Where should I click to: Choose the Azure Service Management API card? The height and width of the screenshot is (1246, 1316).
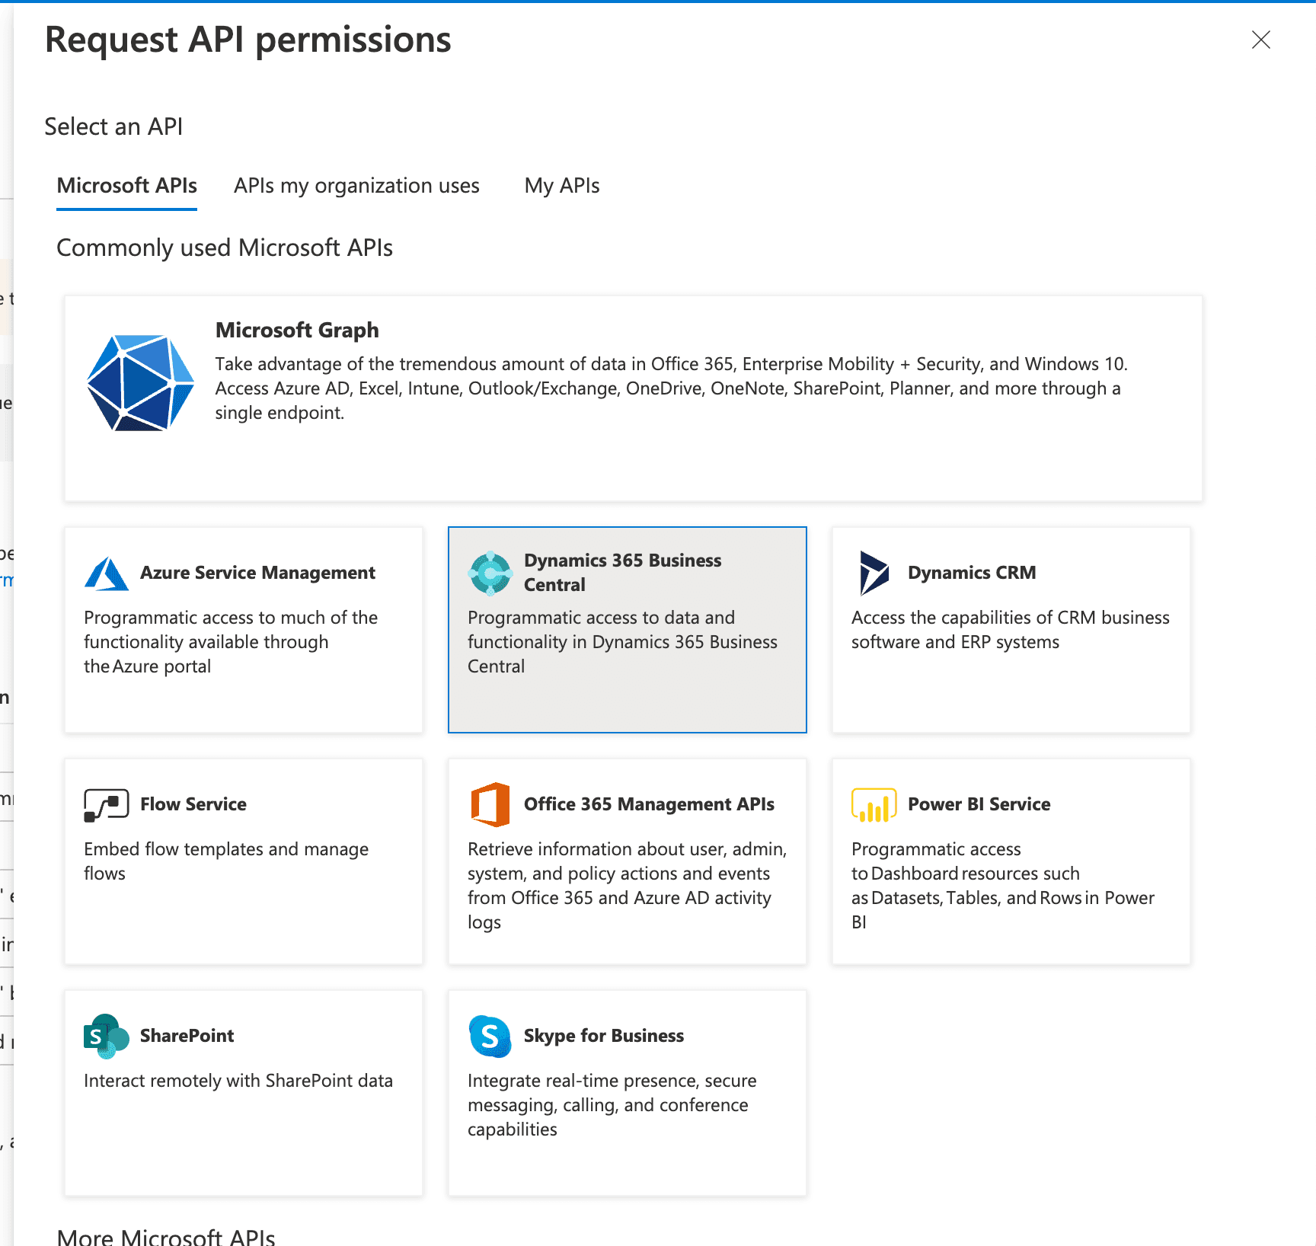pyautogui.click(x=243, y=631)
